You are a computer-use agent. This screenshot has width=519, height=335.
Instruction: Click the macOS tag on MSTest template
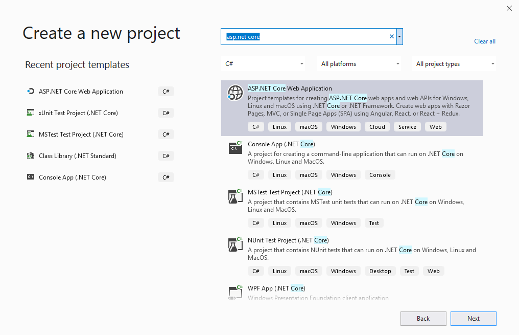(309, 223)
